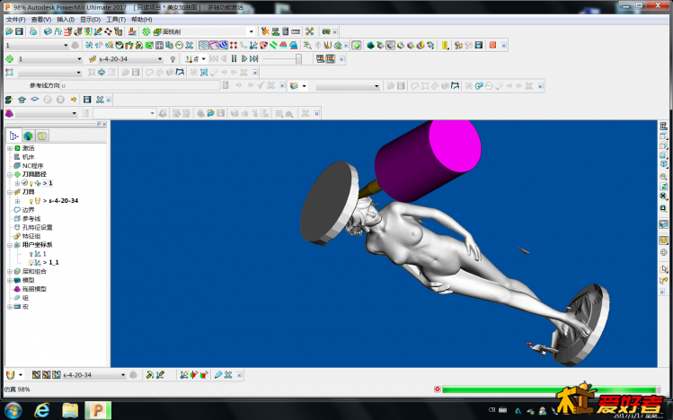Open bottom tool selector s-4-20-34 dropdown
Screen dimensions: 673x420
tap(123, 375)
